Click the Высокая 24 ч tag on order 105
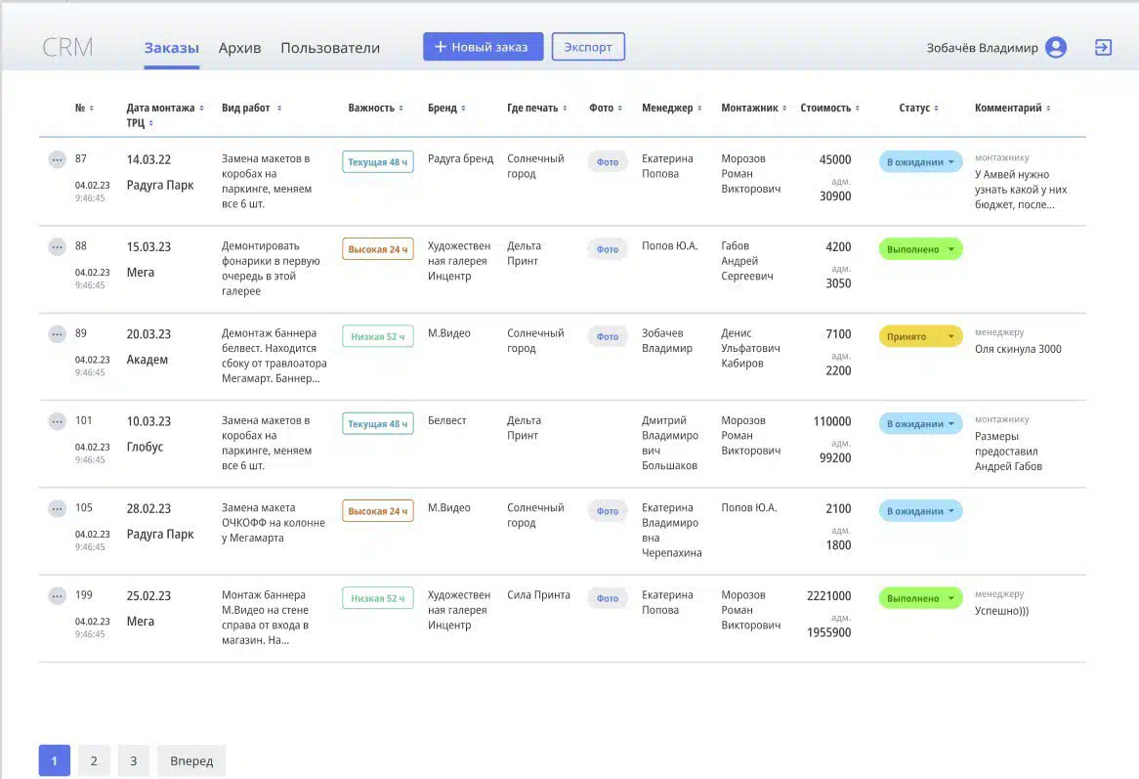The height and width of the screenshot is (779, 1139). (378, 511)
